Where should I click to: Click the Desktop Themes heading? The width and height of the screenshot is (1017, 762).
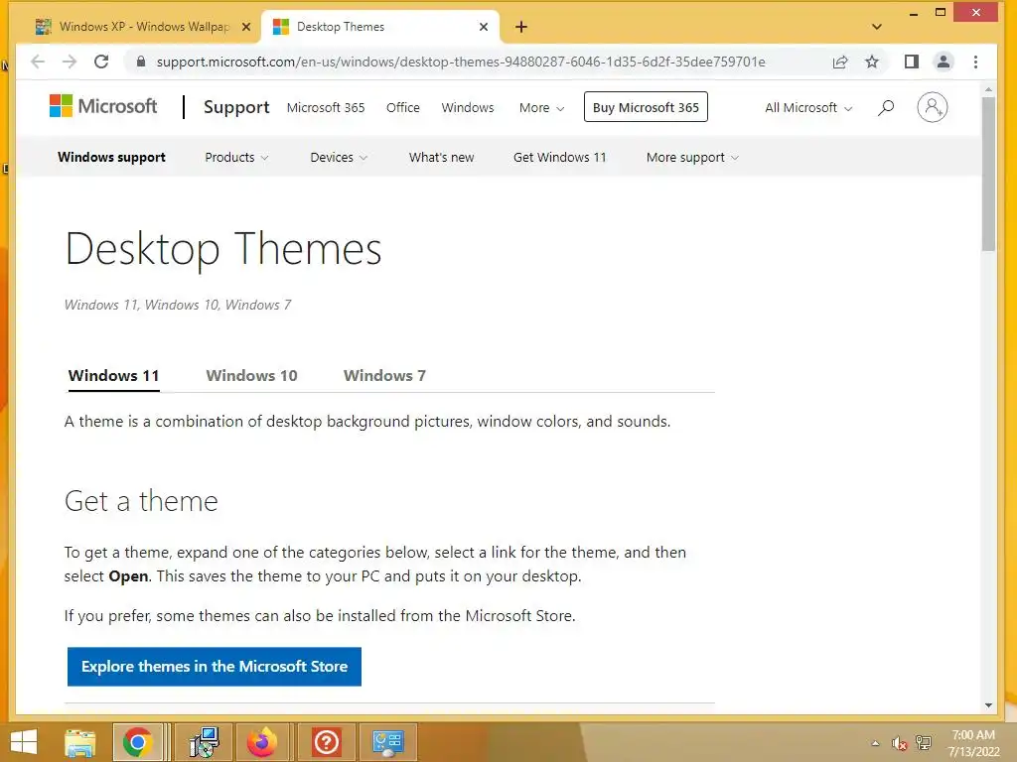pos(223,249)
